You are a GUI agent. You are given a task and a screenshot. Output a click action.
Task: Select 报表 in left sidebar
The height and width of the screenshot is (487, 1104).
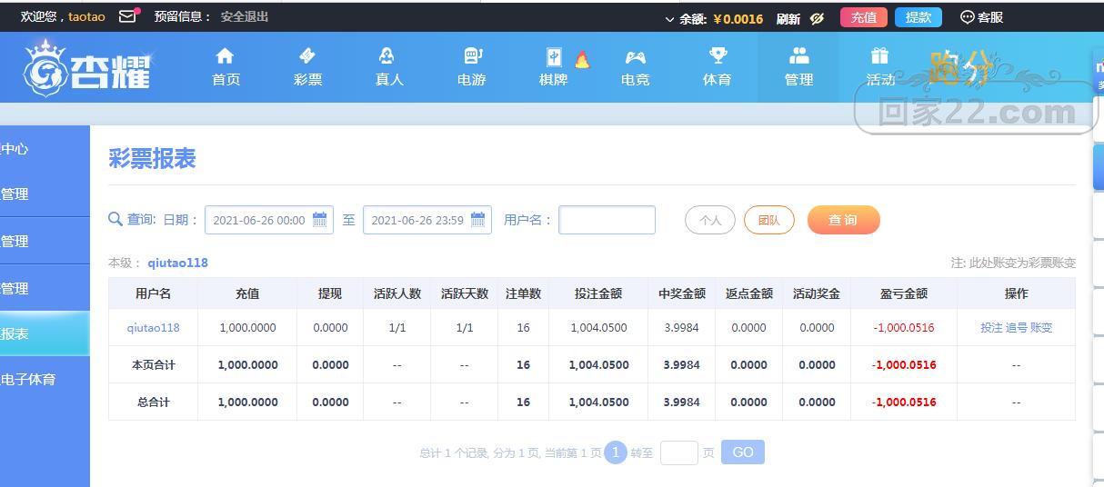pyautogui.click(x=44, y=333)
